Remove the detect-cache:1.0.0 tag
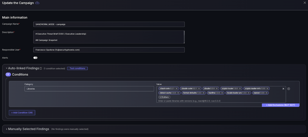The height and width of the screenshot is (137, 308). click(178, 93)
